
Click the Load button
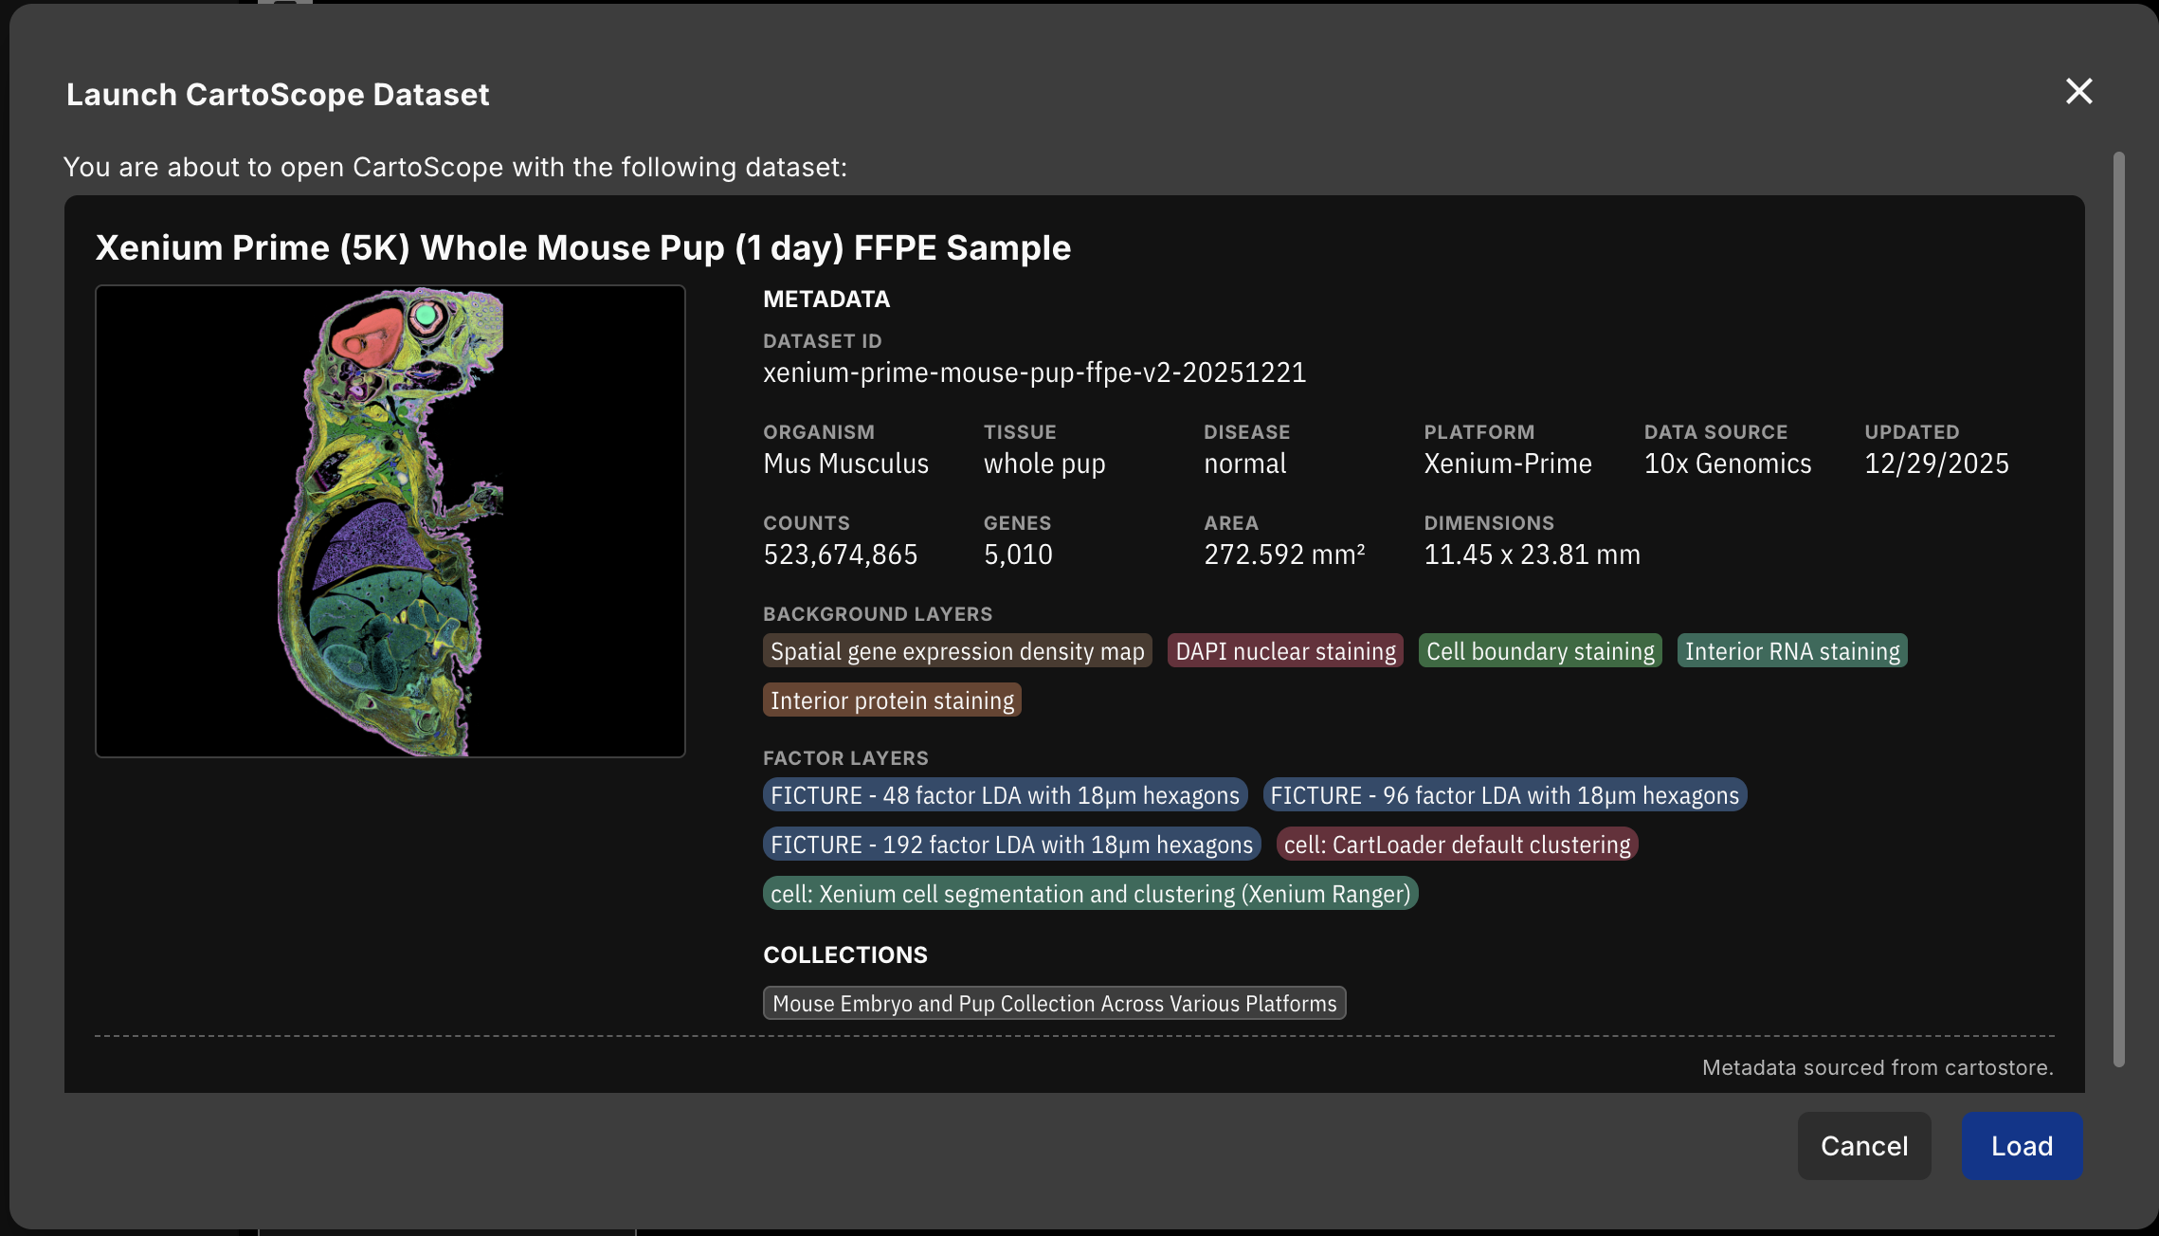click(x=2021, y=1146)
